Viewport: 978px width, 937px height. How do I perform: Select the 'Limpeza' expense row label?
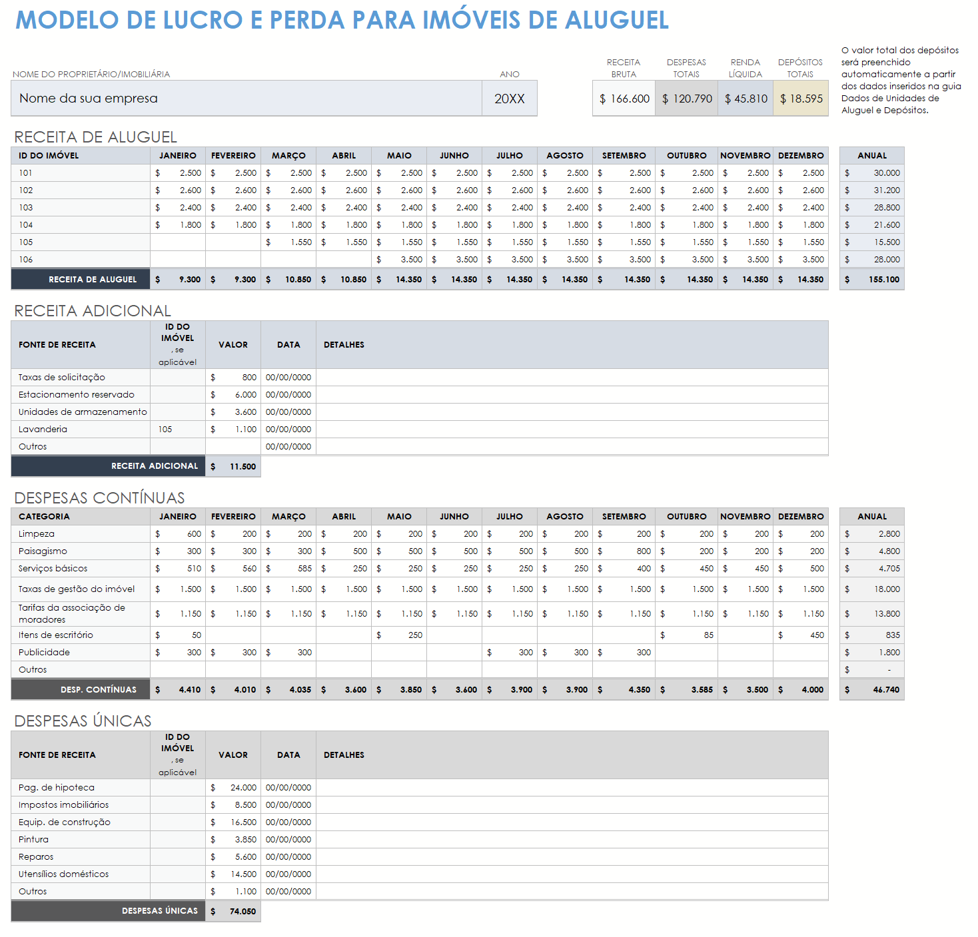81,534
